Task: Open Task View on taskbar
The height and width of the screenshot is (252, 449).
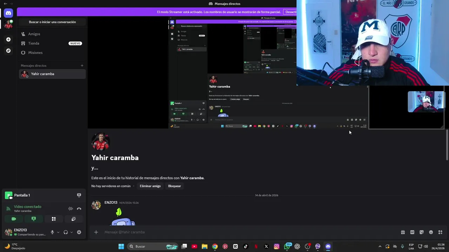Action: click(184, 246)
